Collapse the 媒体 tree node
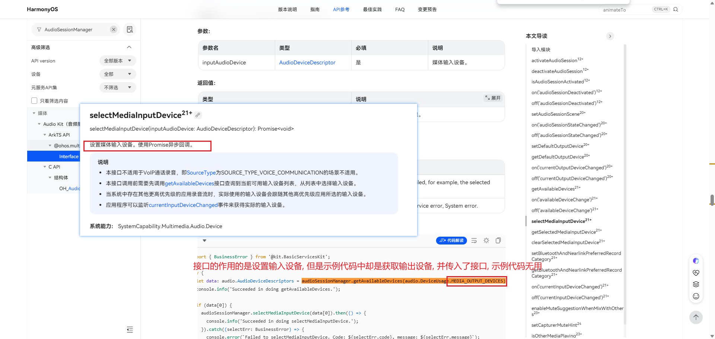 [34, 113]
